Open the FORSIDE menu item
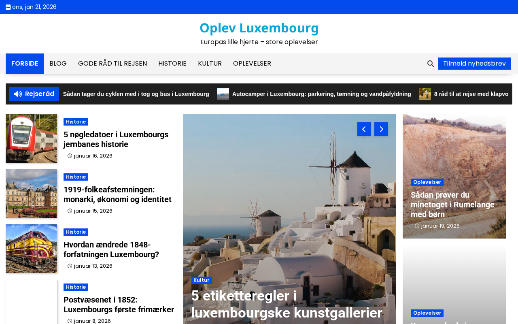Image resolution: width=518 pixels, height=324 pixels. coord(25,64)
